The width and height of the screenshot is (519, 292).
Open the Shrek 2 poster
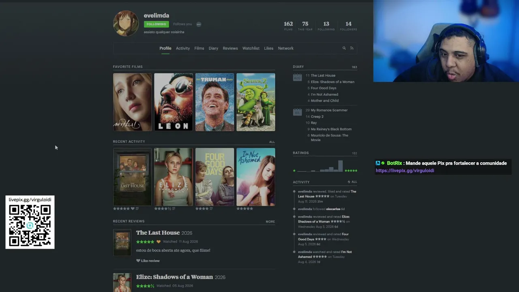pyautogui.click(x=256, y=102)
